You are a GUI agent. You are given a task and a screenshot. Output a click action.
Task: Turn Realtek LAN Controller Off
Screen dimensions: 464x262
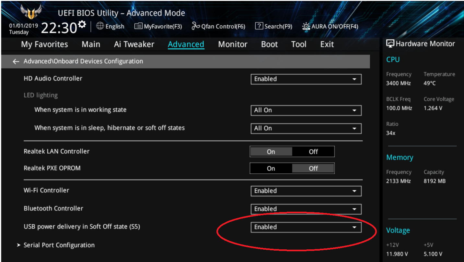tap(313, 152)
